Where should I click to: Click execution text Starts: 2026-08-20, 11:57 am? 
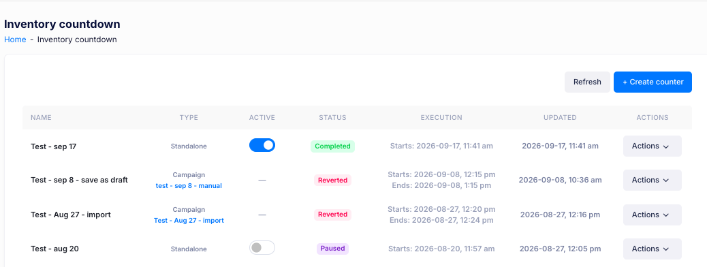[x=441, y=249]
